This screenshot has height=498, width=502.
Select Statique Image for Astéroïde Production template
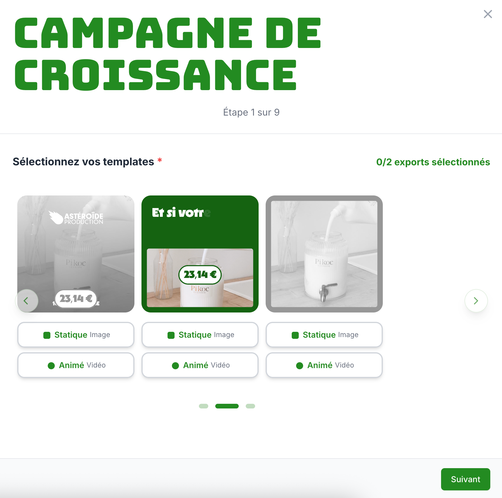(x=76, y=334)
